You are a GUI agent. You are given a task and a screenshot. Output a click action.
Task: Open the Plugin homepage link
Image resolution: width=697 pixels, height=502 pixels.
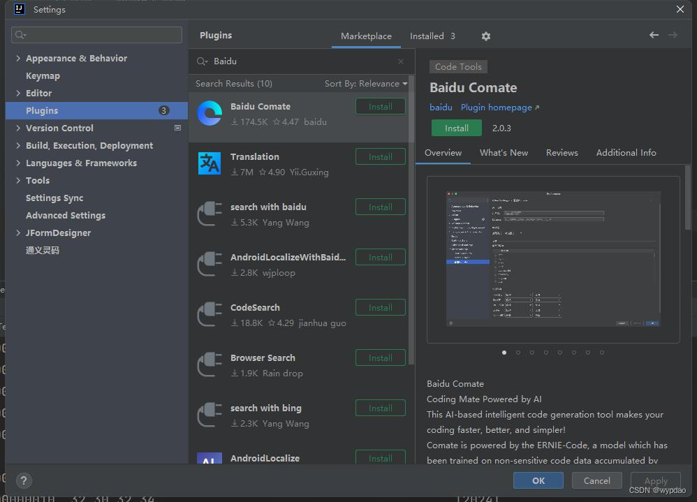(499, 108)
